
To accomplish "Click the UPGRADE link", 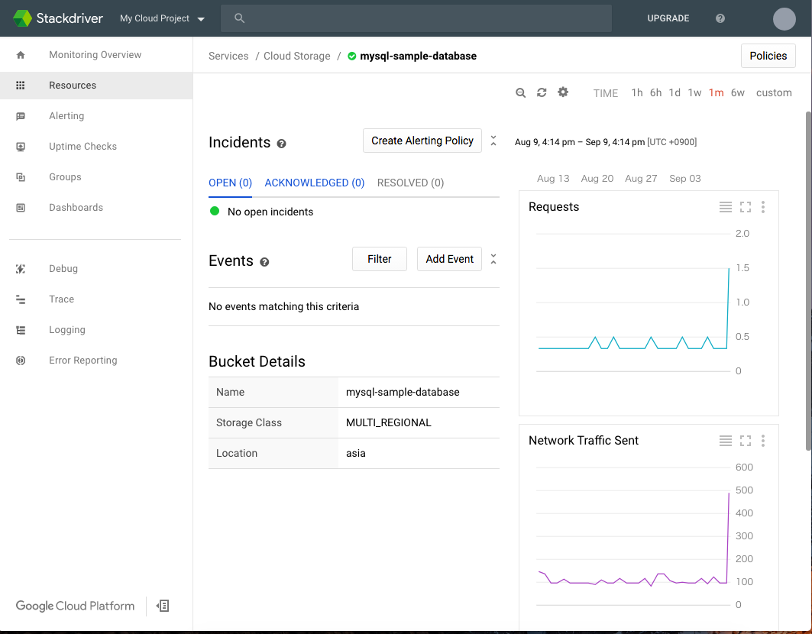I will (x=668, y=18).
